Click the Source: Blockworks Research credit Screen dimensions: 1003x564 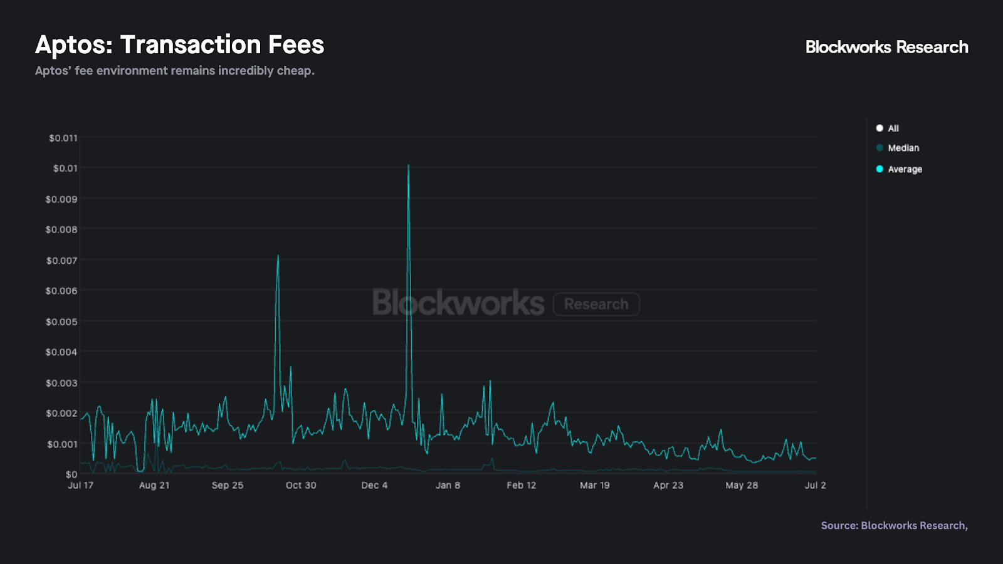tap(895, 525)
